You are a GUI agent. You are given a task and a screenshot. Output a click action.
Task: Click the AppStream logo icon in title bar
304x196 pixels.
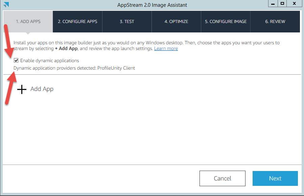(x=6, y=4)
